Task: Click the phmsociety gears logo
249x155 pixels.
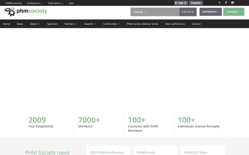Action: pyautogui.click(x=26, y=12)
